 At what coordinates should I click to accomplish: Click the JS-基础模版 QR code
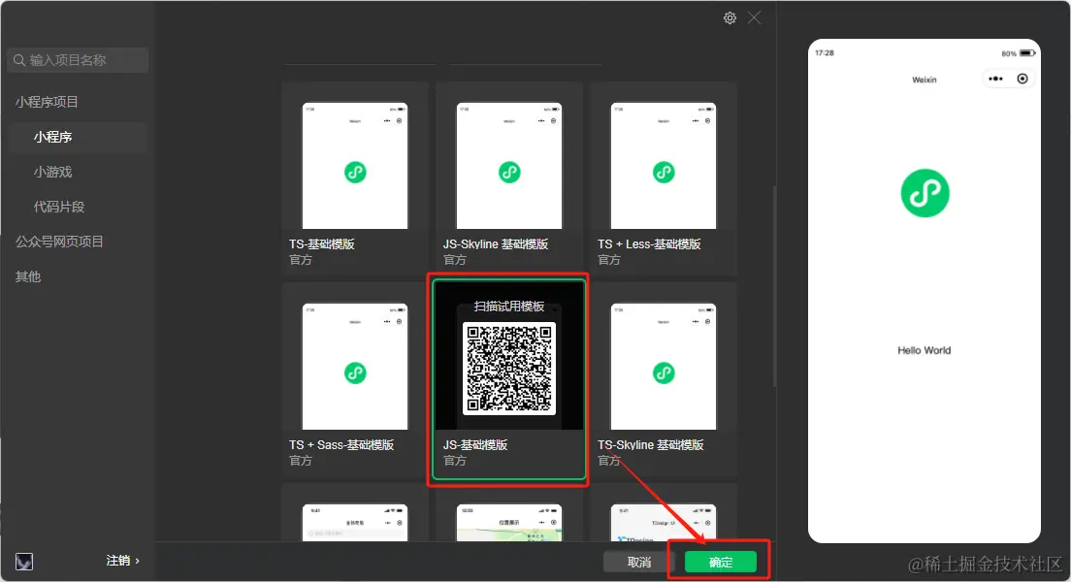coord(509,369)
